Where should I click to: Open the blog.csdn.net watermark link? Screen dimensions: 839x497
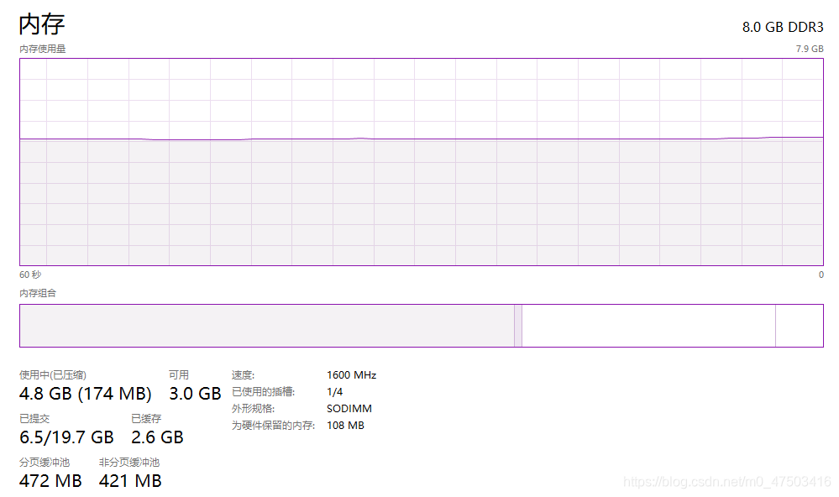click(x=726, y=482)
